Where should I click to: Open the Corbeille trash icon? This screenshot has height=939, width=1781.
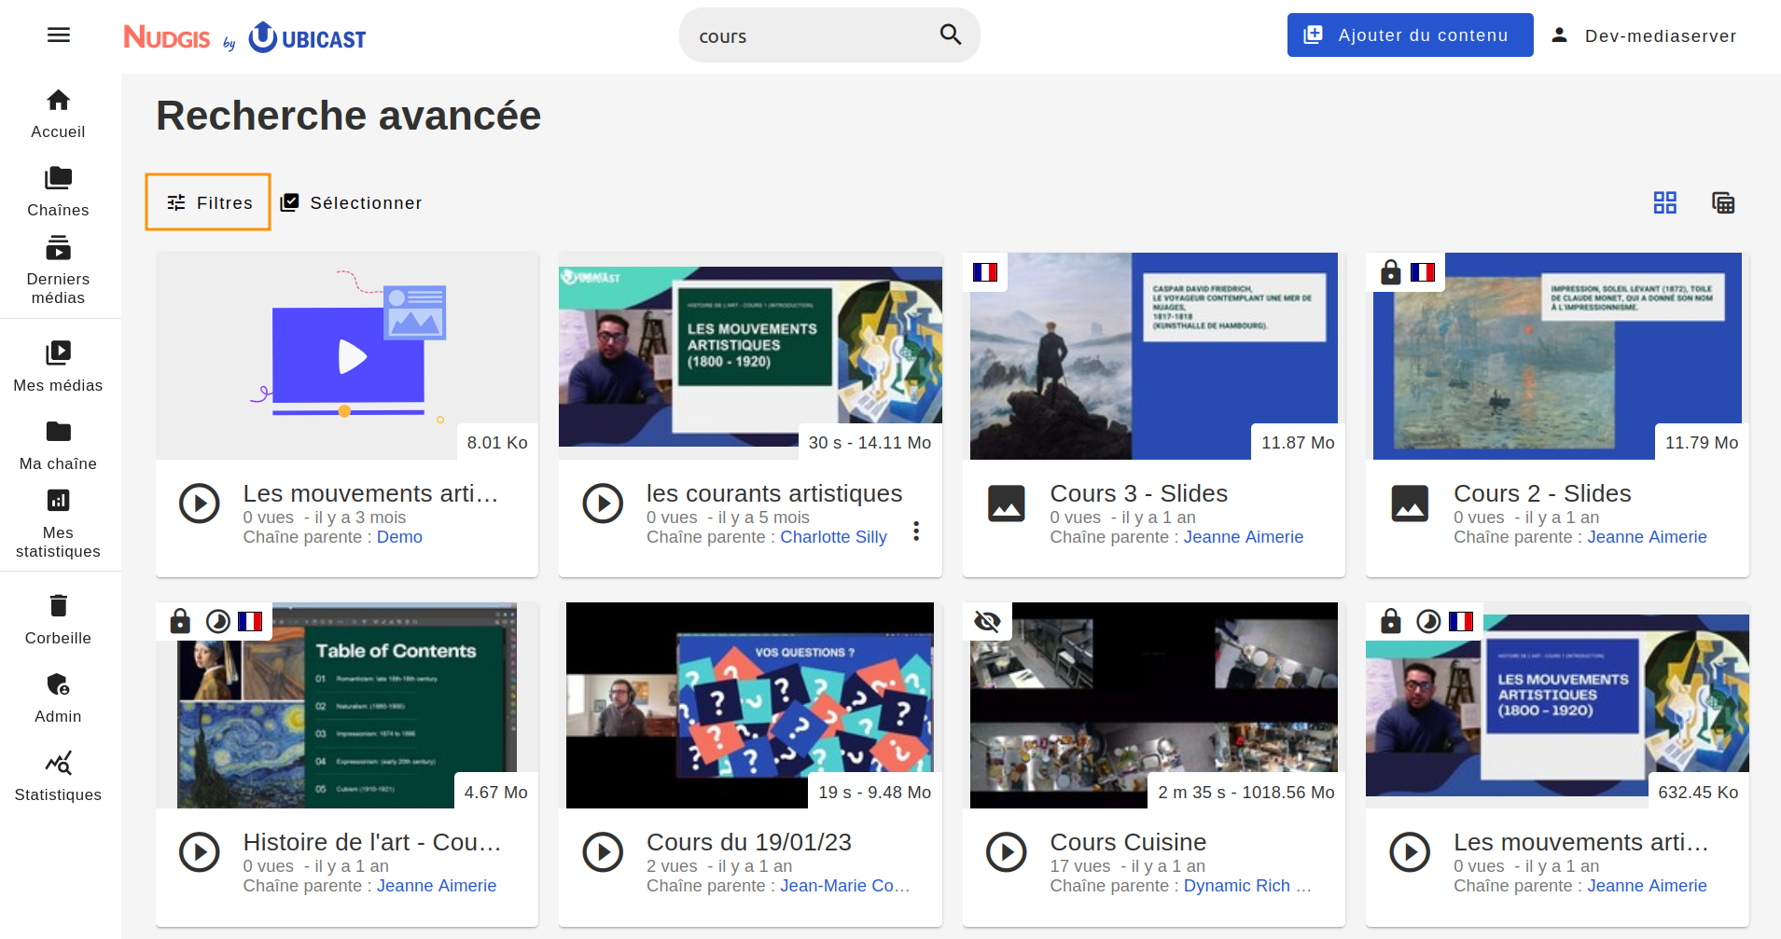59,605
